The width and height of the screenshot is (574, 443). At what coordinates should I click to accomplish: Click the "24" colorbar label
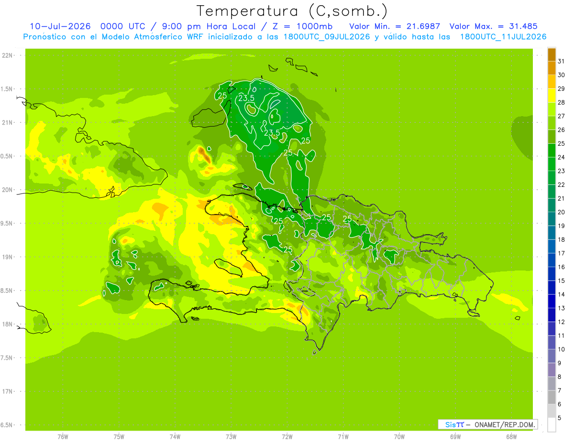pos(561,157)
